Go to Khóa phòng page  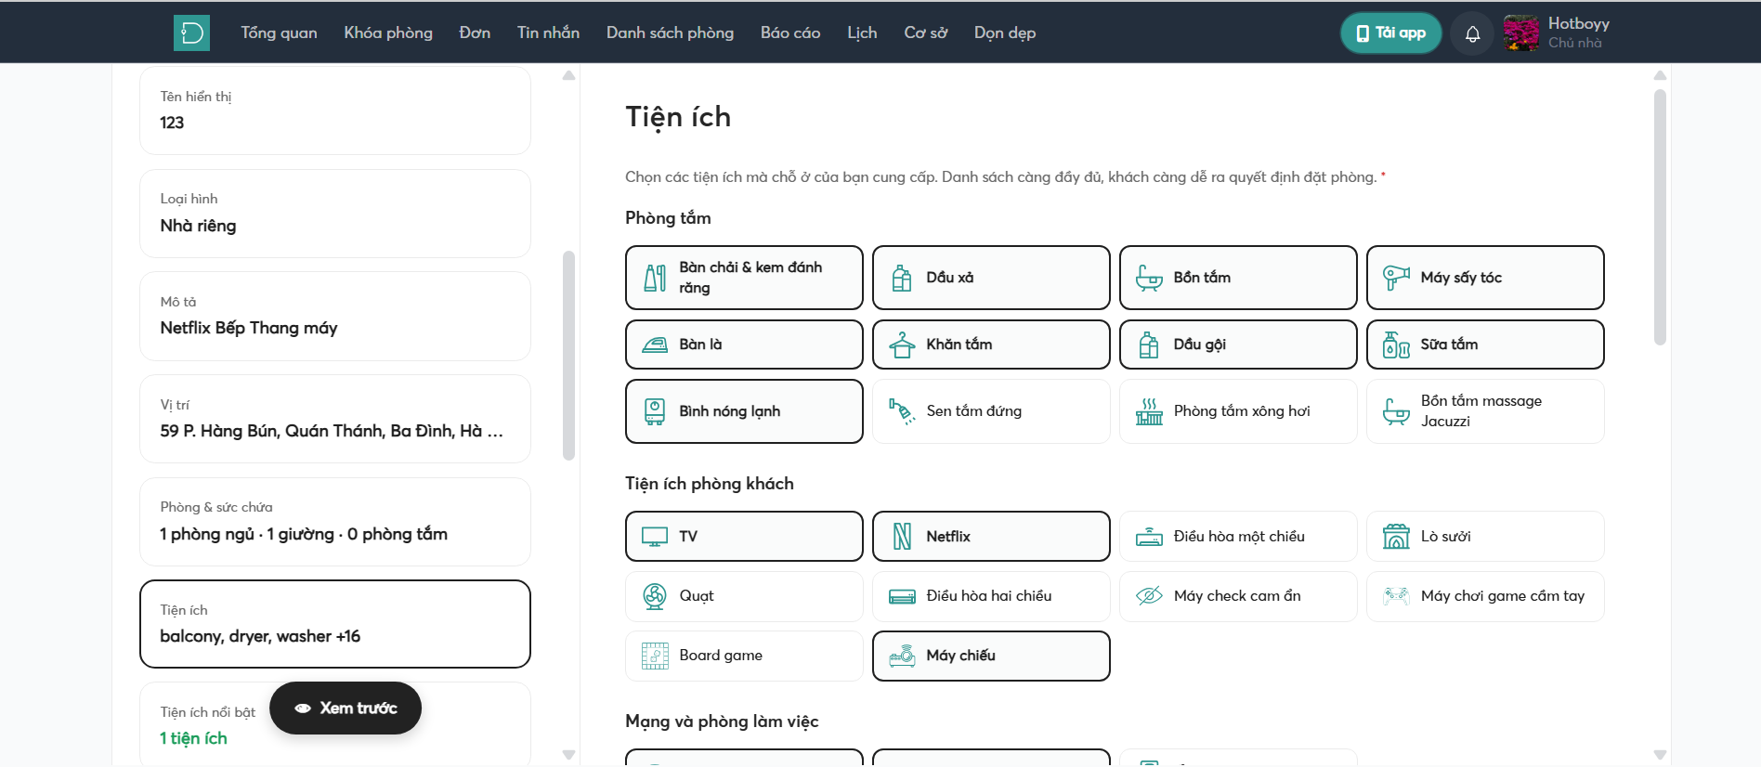point(388,32)
